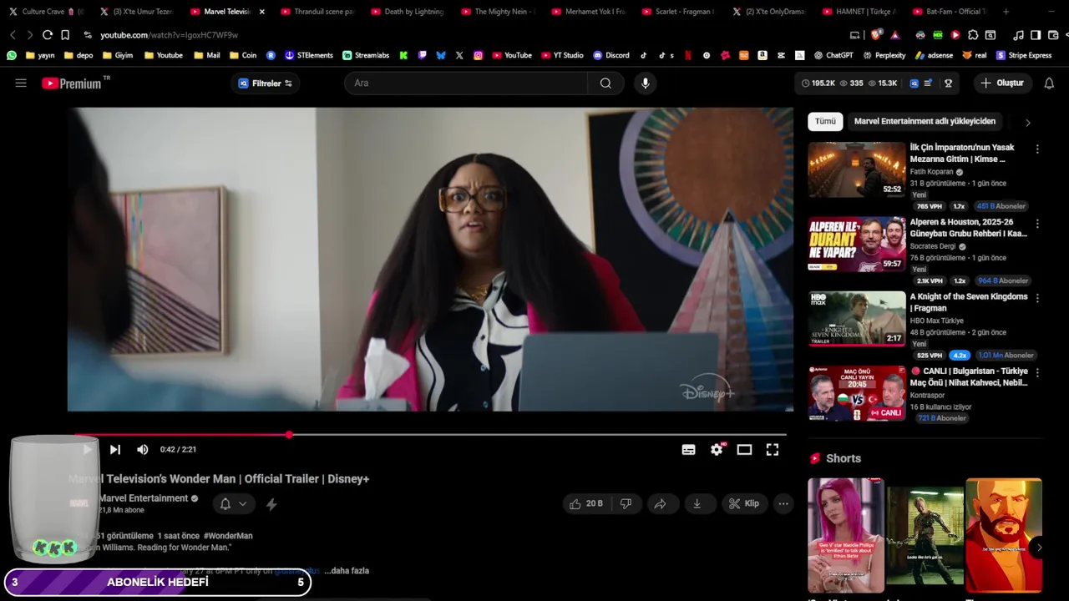Select Marvel Entertainment adlı yükleyiciden chip
Screen dimensions: 1069x601
pos(925,121)
